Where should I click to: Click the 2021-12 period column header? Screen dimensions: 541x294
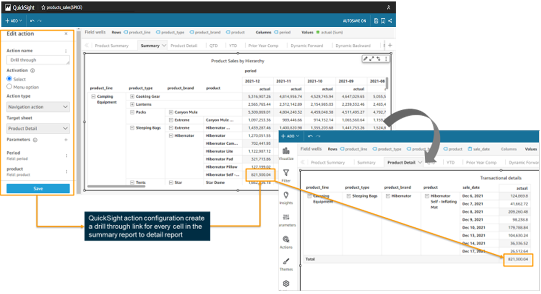point(252,81)
